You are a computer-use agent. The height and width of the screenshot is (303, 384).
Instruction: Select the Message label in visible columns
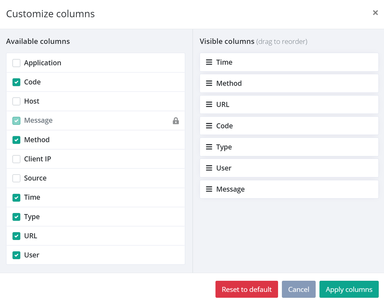coord(230,189)
